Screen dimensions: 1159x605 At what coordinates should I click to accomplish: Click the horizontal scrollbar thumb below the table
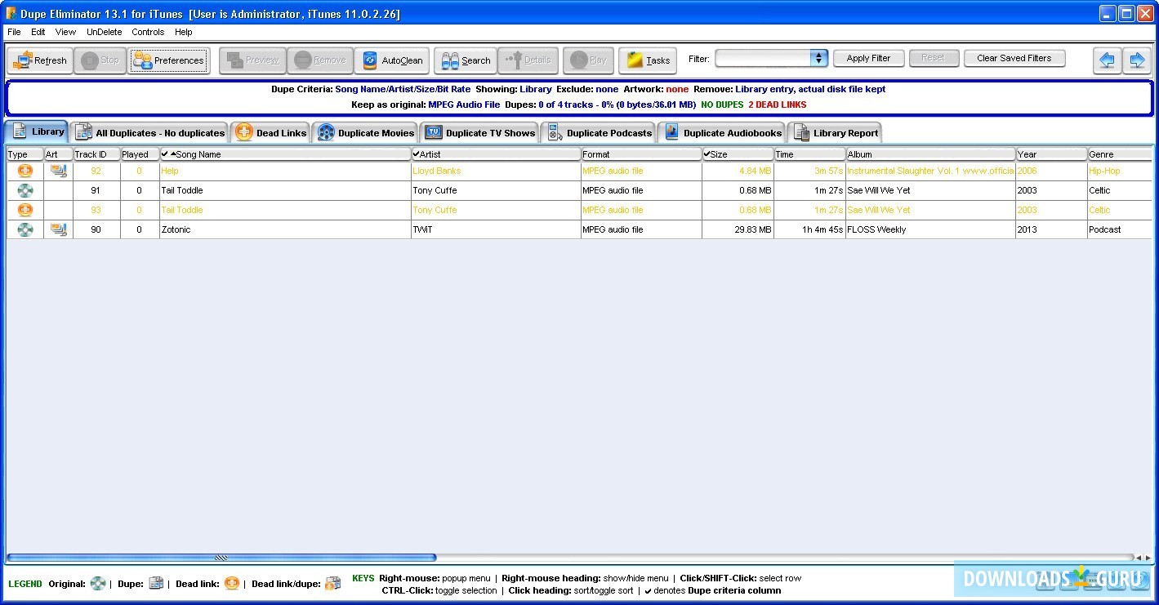click(x=221, y=558)
